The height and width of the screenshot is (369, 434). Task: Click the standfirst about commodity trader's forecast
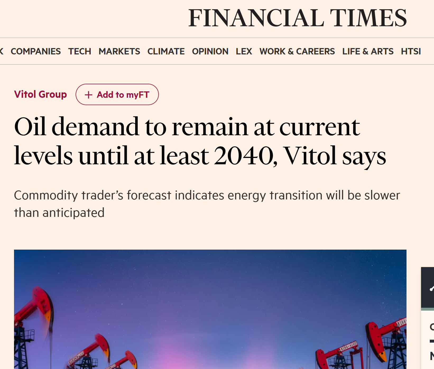click(x=207, y=204)
